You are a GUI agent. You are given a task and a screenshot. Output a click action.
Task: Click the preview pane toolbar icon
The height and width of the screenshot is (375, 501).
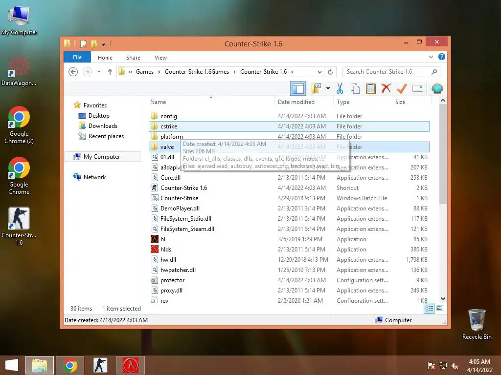[298, 88]
